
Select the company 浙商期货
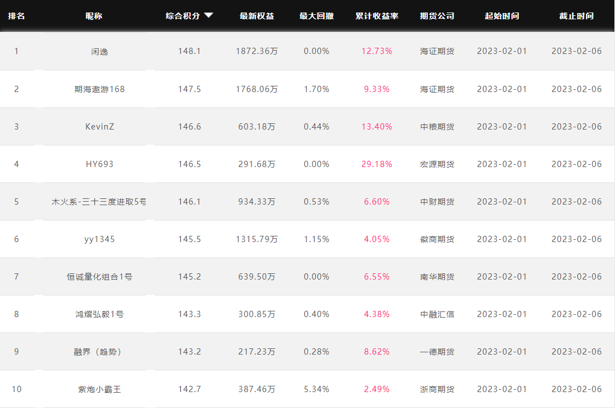tap(437, 389)
